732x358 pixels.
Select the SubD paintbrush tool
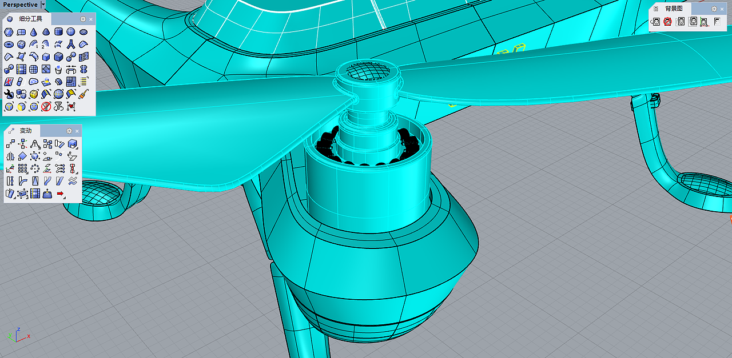[83, 94]
